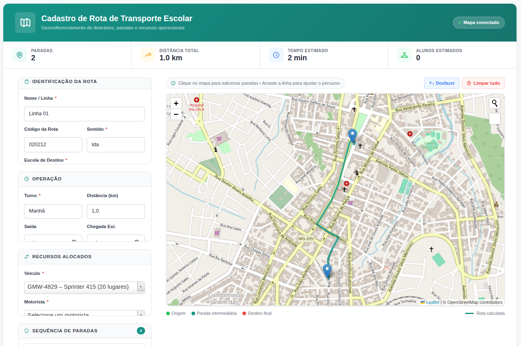Open the map search magnifier
Screen dimensions: 521x347
point(495,103)
